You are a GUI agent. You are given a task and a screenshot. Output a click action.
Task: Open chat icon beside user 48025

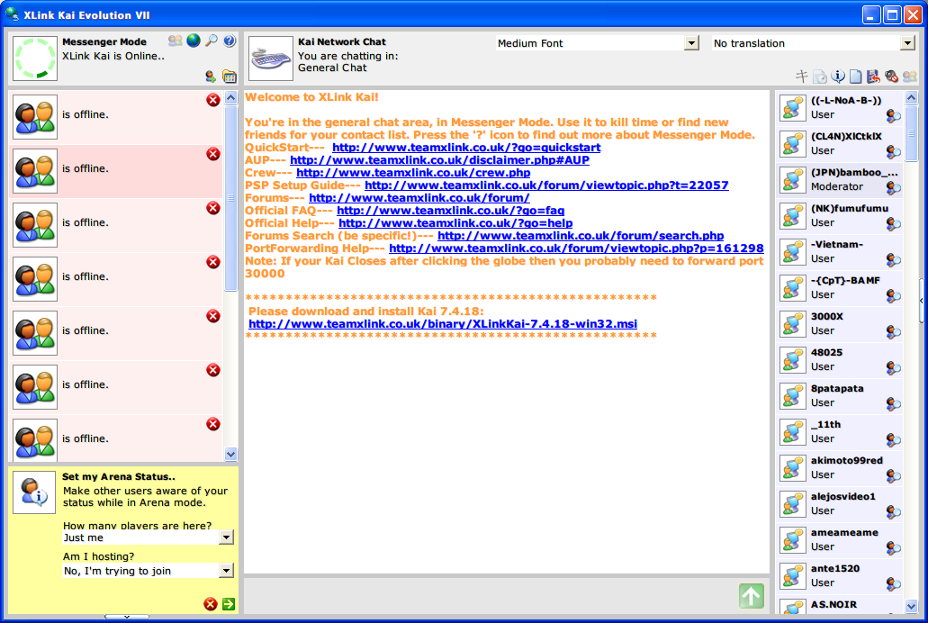[x=893, y=368]
